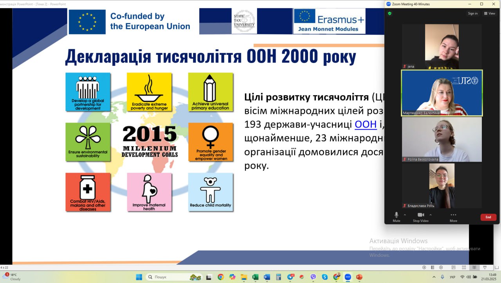Click slide title Декларація тисячоліття ООН

pyautogui.click(x=210, y=56)
